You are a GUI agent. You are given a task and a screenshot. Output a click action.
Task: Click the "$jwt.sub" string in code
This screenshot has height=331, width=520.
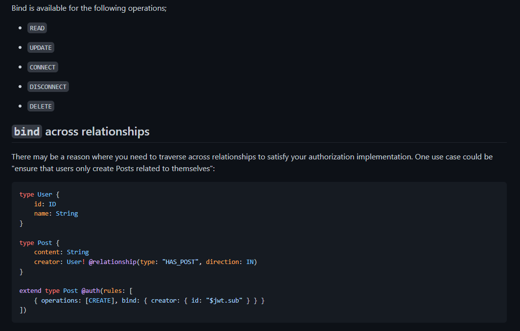coord(224,301)
